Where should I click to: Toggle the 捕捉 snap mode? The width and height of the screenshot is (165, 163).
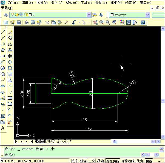point(74,161)
